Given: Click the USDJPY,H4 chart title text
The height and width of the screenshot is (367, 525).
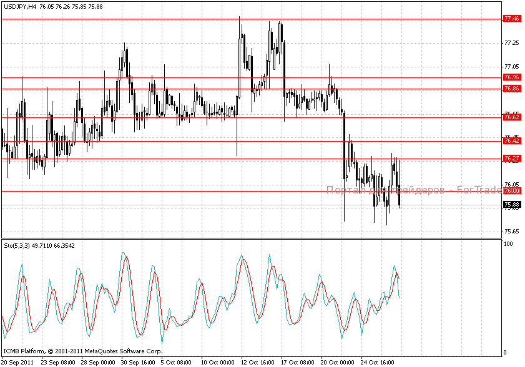Looking at the screenshot, I should (53, 7).
